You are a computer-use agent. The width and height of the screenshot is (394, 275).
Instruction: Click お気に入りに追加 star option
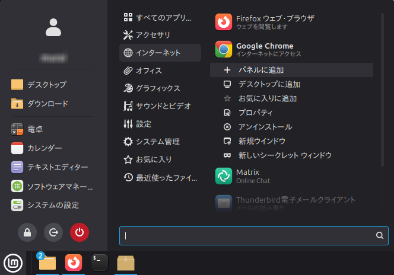coord(267,98)
